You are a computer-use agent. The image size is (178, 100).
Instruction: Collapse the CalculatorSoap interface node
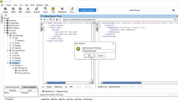[x=8, y=36]
